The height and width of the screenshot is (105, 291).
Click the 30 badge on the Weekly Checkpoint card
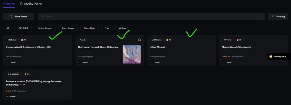(239, 40)
